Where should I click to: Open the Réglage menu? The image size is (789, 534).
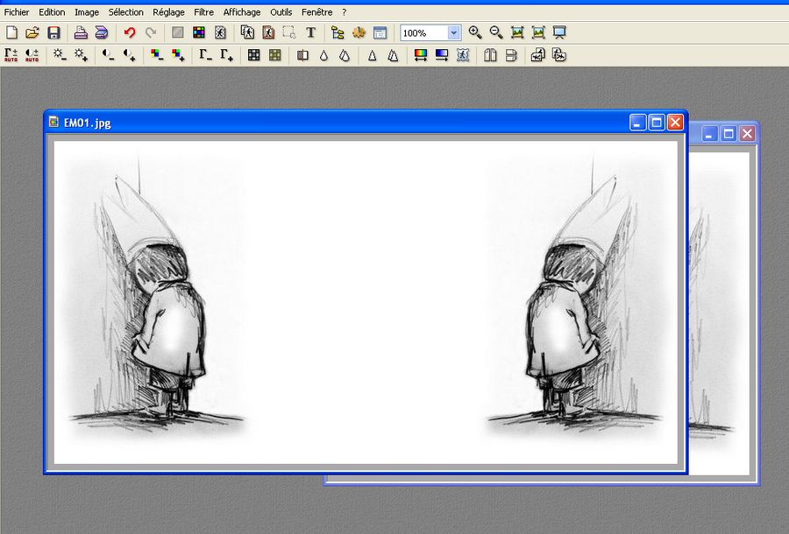point(168,12)
